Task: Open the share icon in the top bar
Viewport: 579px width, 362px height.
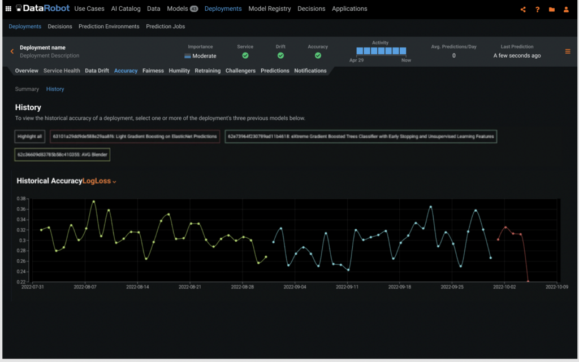Action: (522, 9)
